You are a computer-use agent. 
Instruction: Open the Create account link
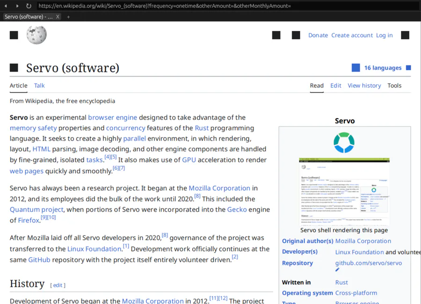352,35
